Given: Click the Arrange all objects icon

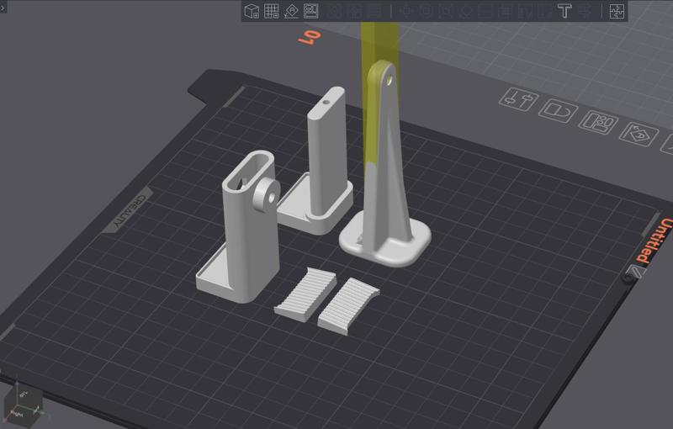Looking at the screenshot, I should [x=311, y=11].
